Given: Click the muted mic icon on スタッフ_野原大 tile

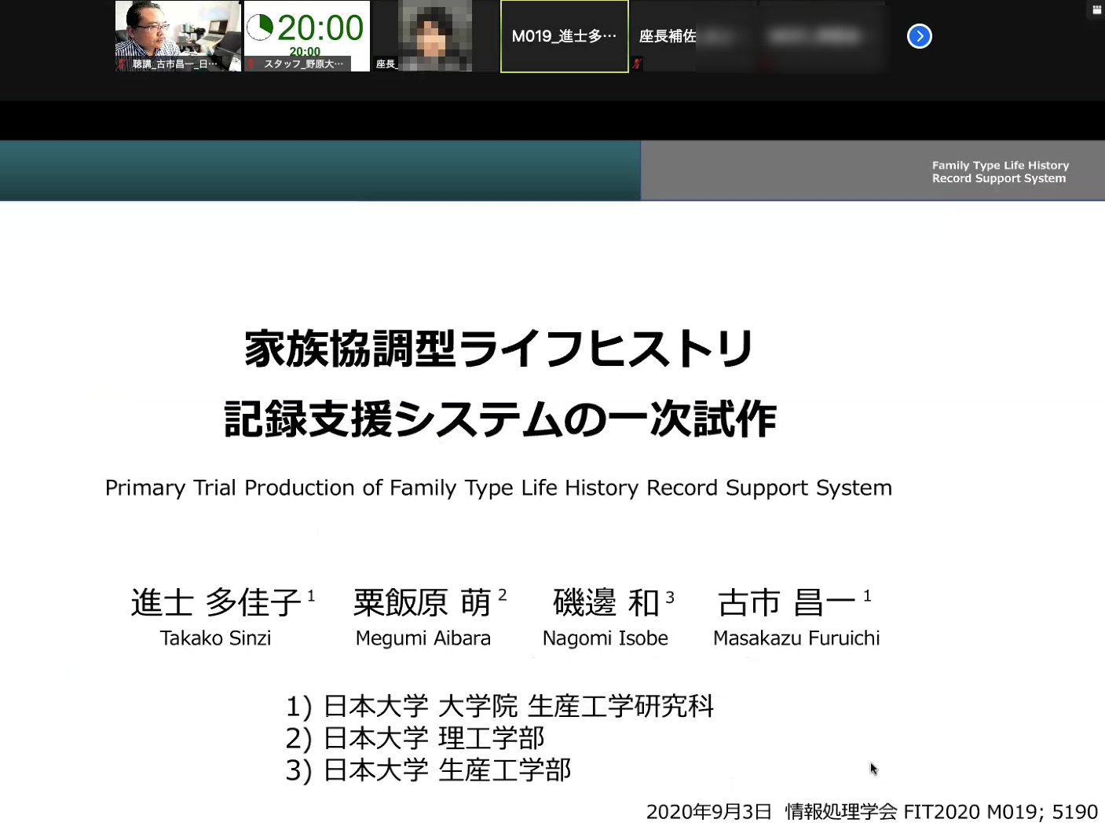Looking at the screenshot, I should coord(252,64).
